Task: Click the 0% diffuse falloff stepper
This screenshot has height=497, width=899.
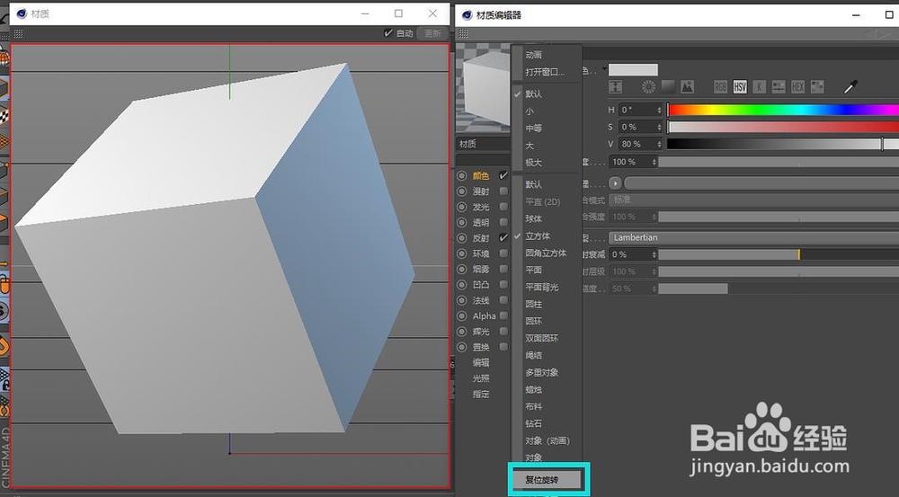Action: 654,254
